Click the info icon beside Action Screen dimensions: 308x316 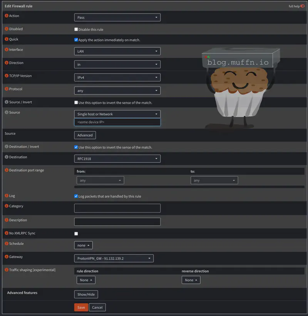(6, 16)
